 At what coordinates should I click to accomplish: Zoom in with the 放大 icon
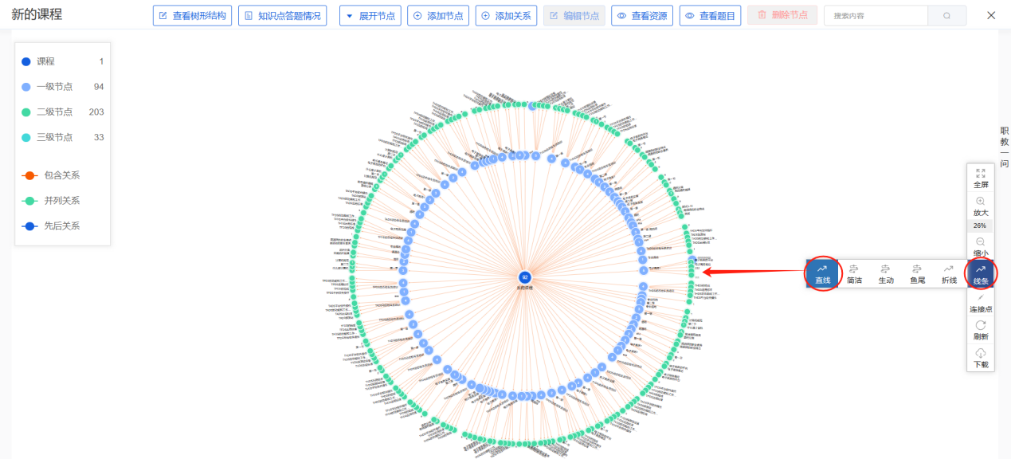pos(980,202)
